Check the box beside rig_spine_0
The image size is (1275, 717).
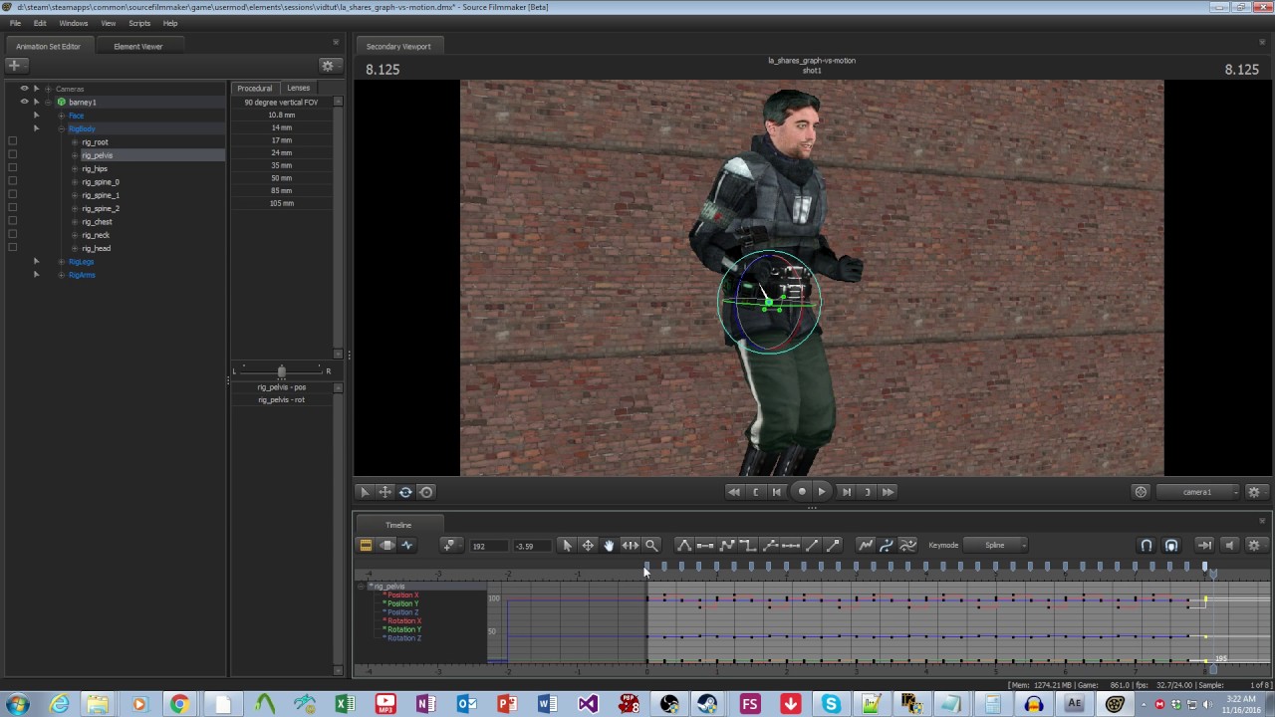point(12,181)
